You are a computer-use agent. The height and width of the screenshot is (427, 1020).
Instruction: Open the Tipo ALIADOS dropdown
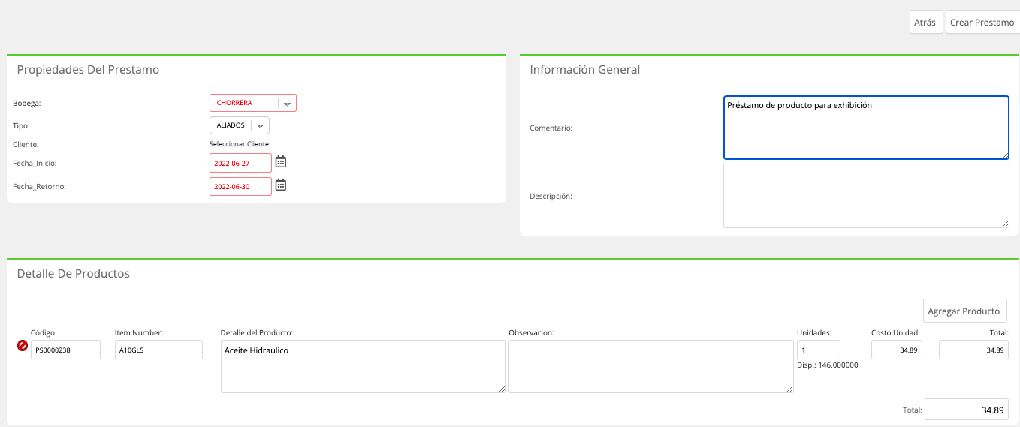(x=240, y=125)
